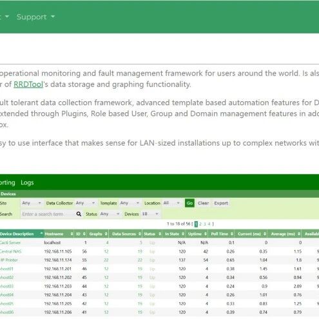Image resolution: width=319 pixels, height=319 pixels.
Task: Open Graphs count 4 for Cacti Server
Action: coord(107,242)
